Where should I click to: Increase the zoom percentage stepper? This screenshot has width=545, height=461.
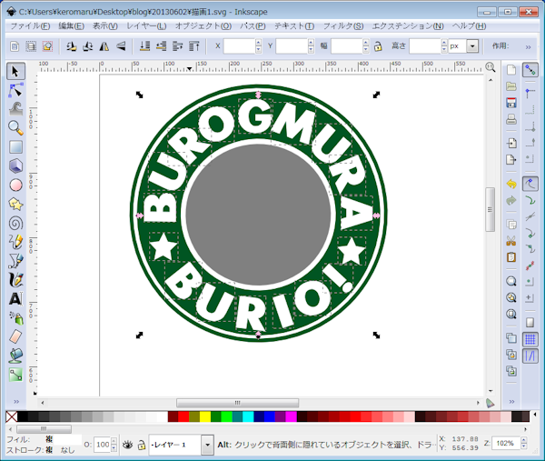524,440
